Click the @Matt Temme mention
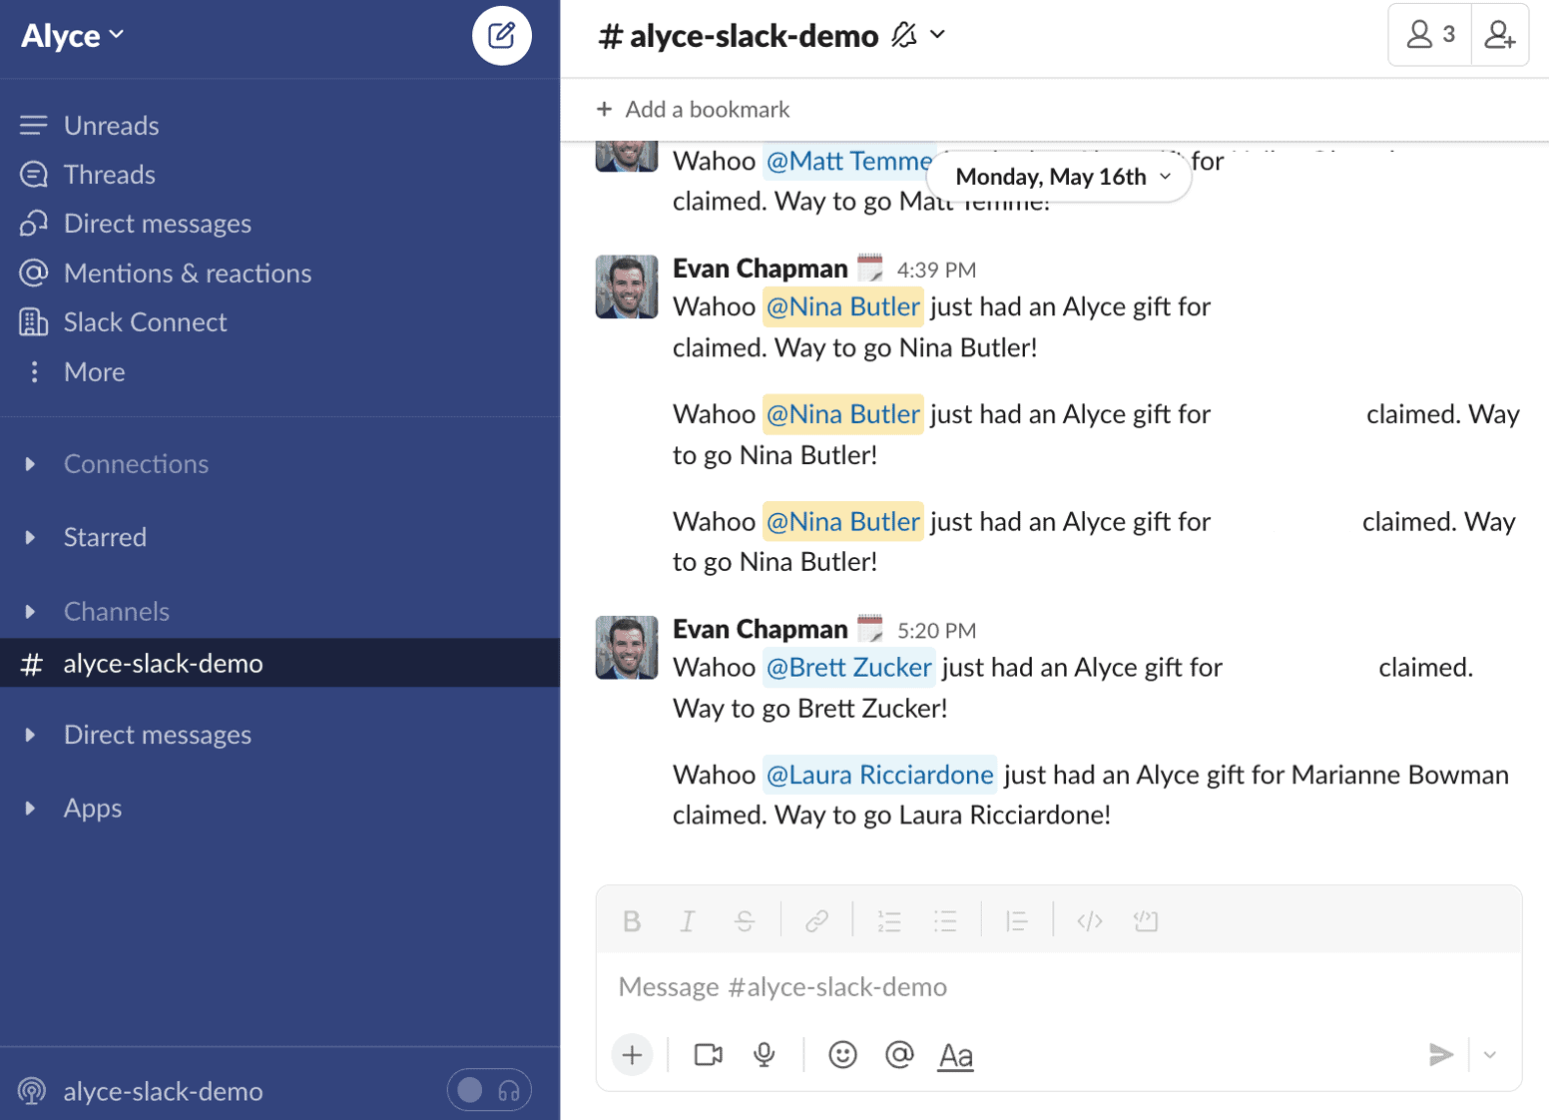This screenshot has width=1549, height=1120. pyautogui.click(x=848, y=162)
